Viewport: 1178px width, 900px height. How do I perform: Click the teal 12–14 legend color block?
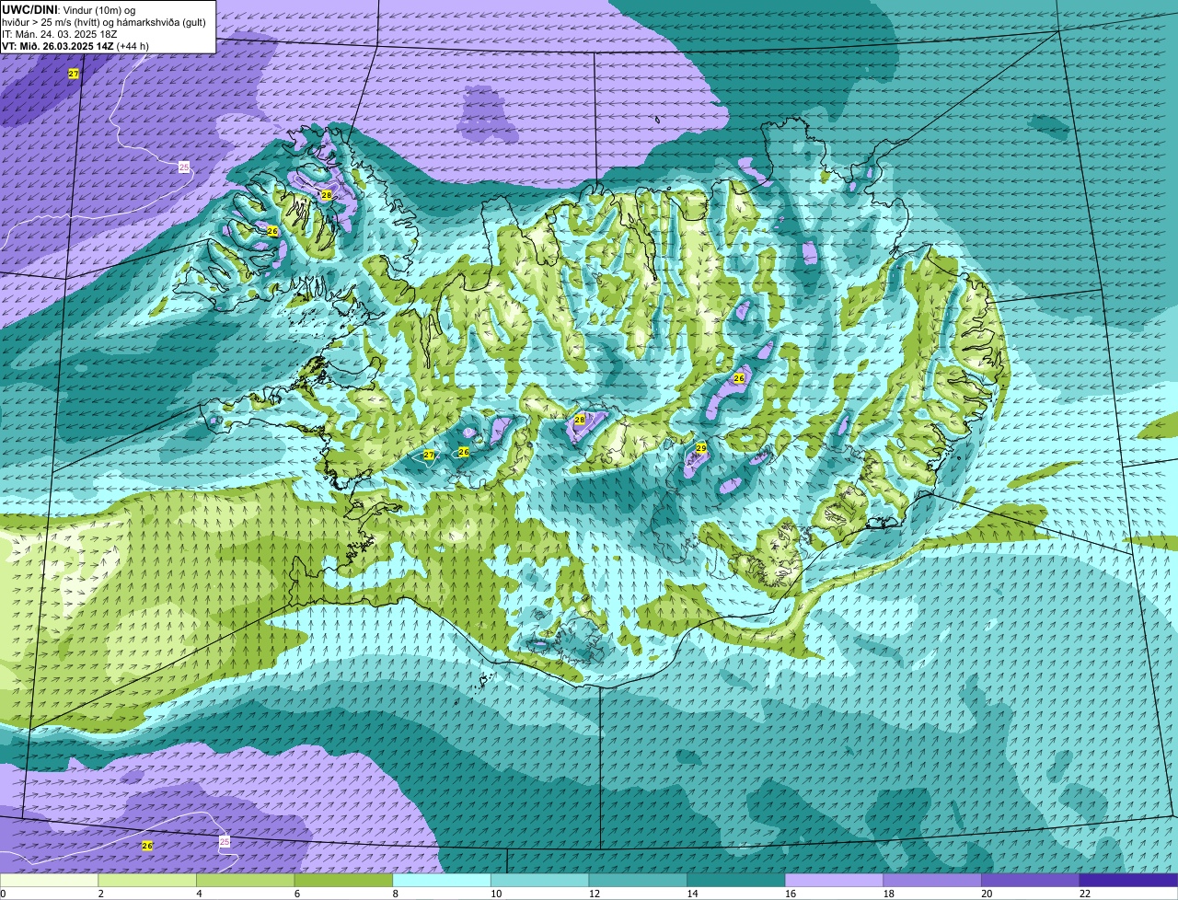(x=638, y=881)
